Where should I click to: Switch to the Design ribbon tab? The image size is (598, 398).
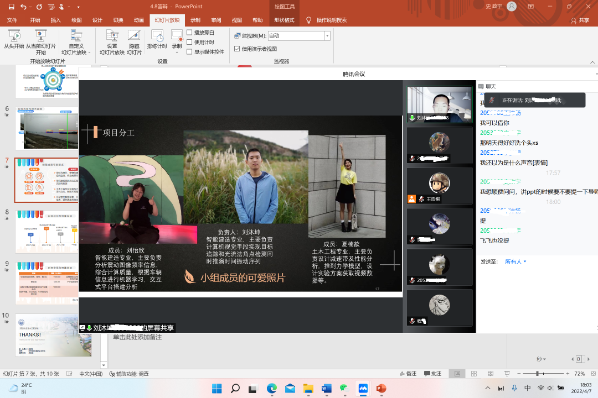pos(97,20)
